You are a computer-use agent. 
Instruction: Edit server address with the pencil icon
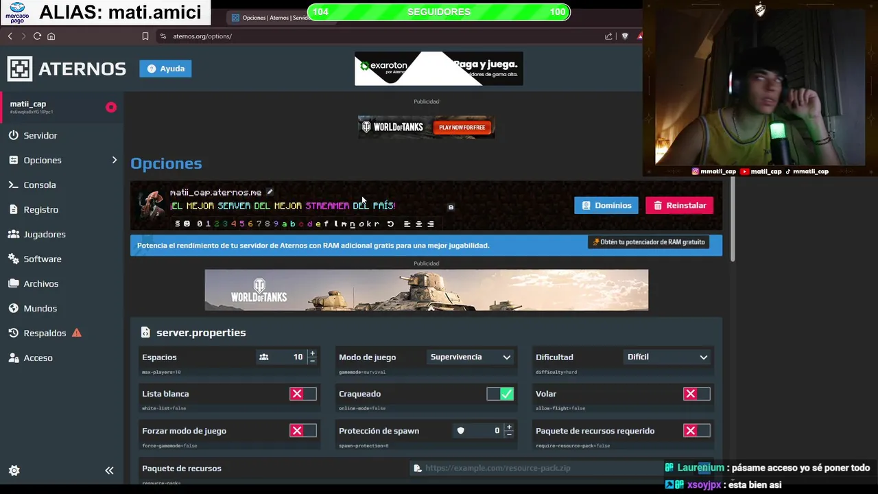coord(270,192)
